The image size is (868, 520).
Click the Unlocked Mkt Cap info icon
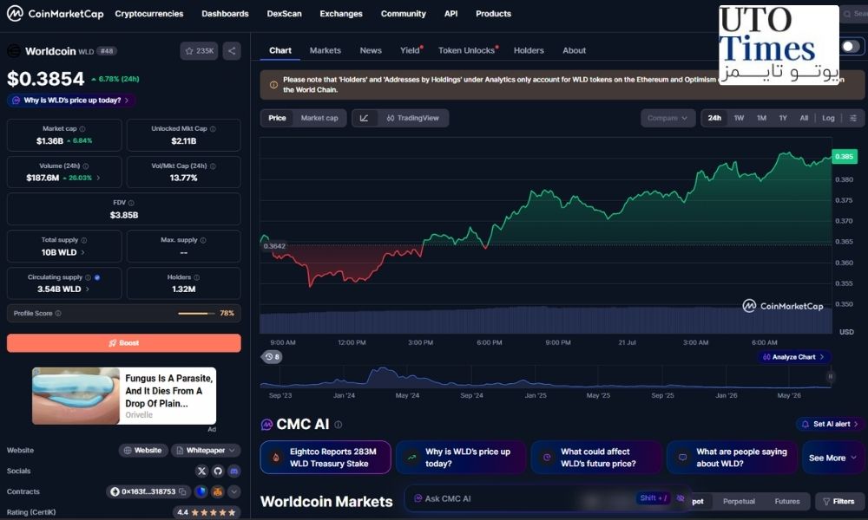pos(214,129)
